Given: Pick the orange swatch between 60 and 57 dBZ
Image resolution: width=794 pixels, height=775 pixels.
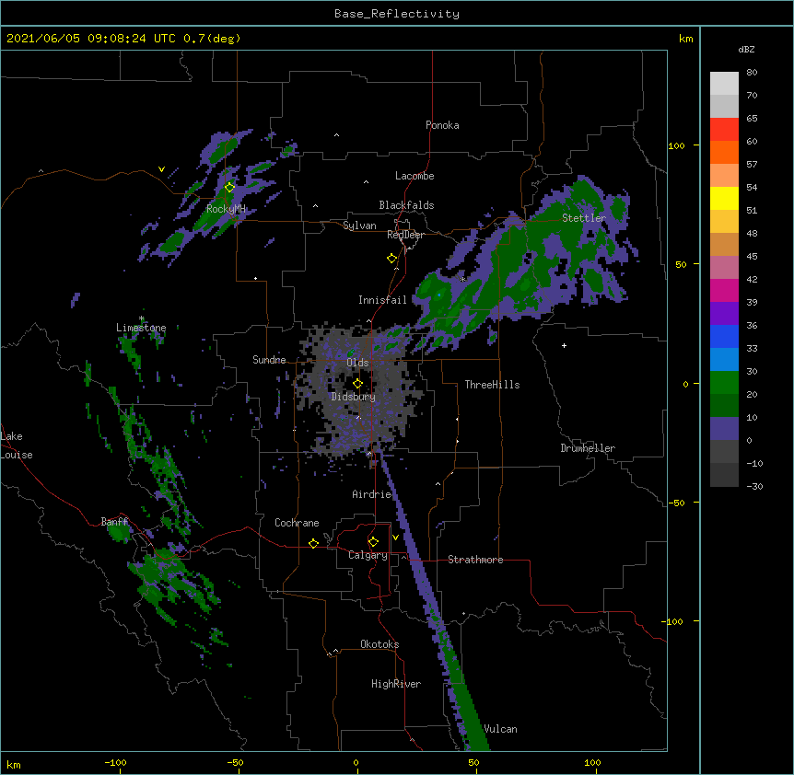Looking at the screenshot, I should (724, 153).
